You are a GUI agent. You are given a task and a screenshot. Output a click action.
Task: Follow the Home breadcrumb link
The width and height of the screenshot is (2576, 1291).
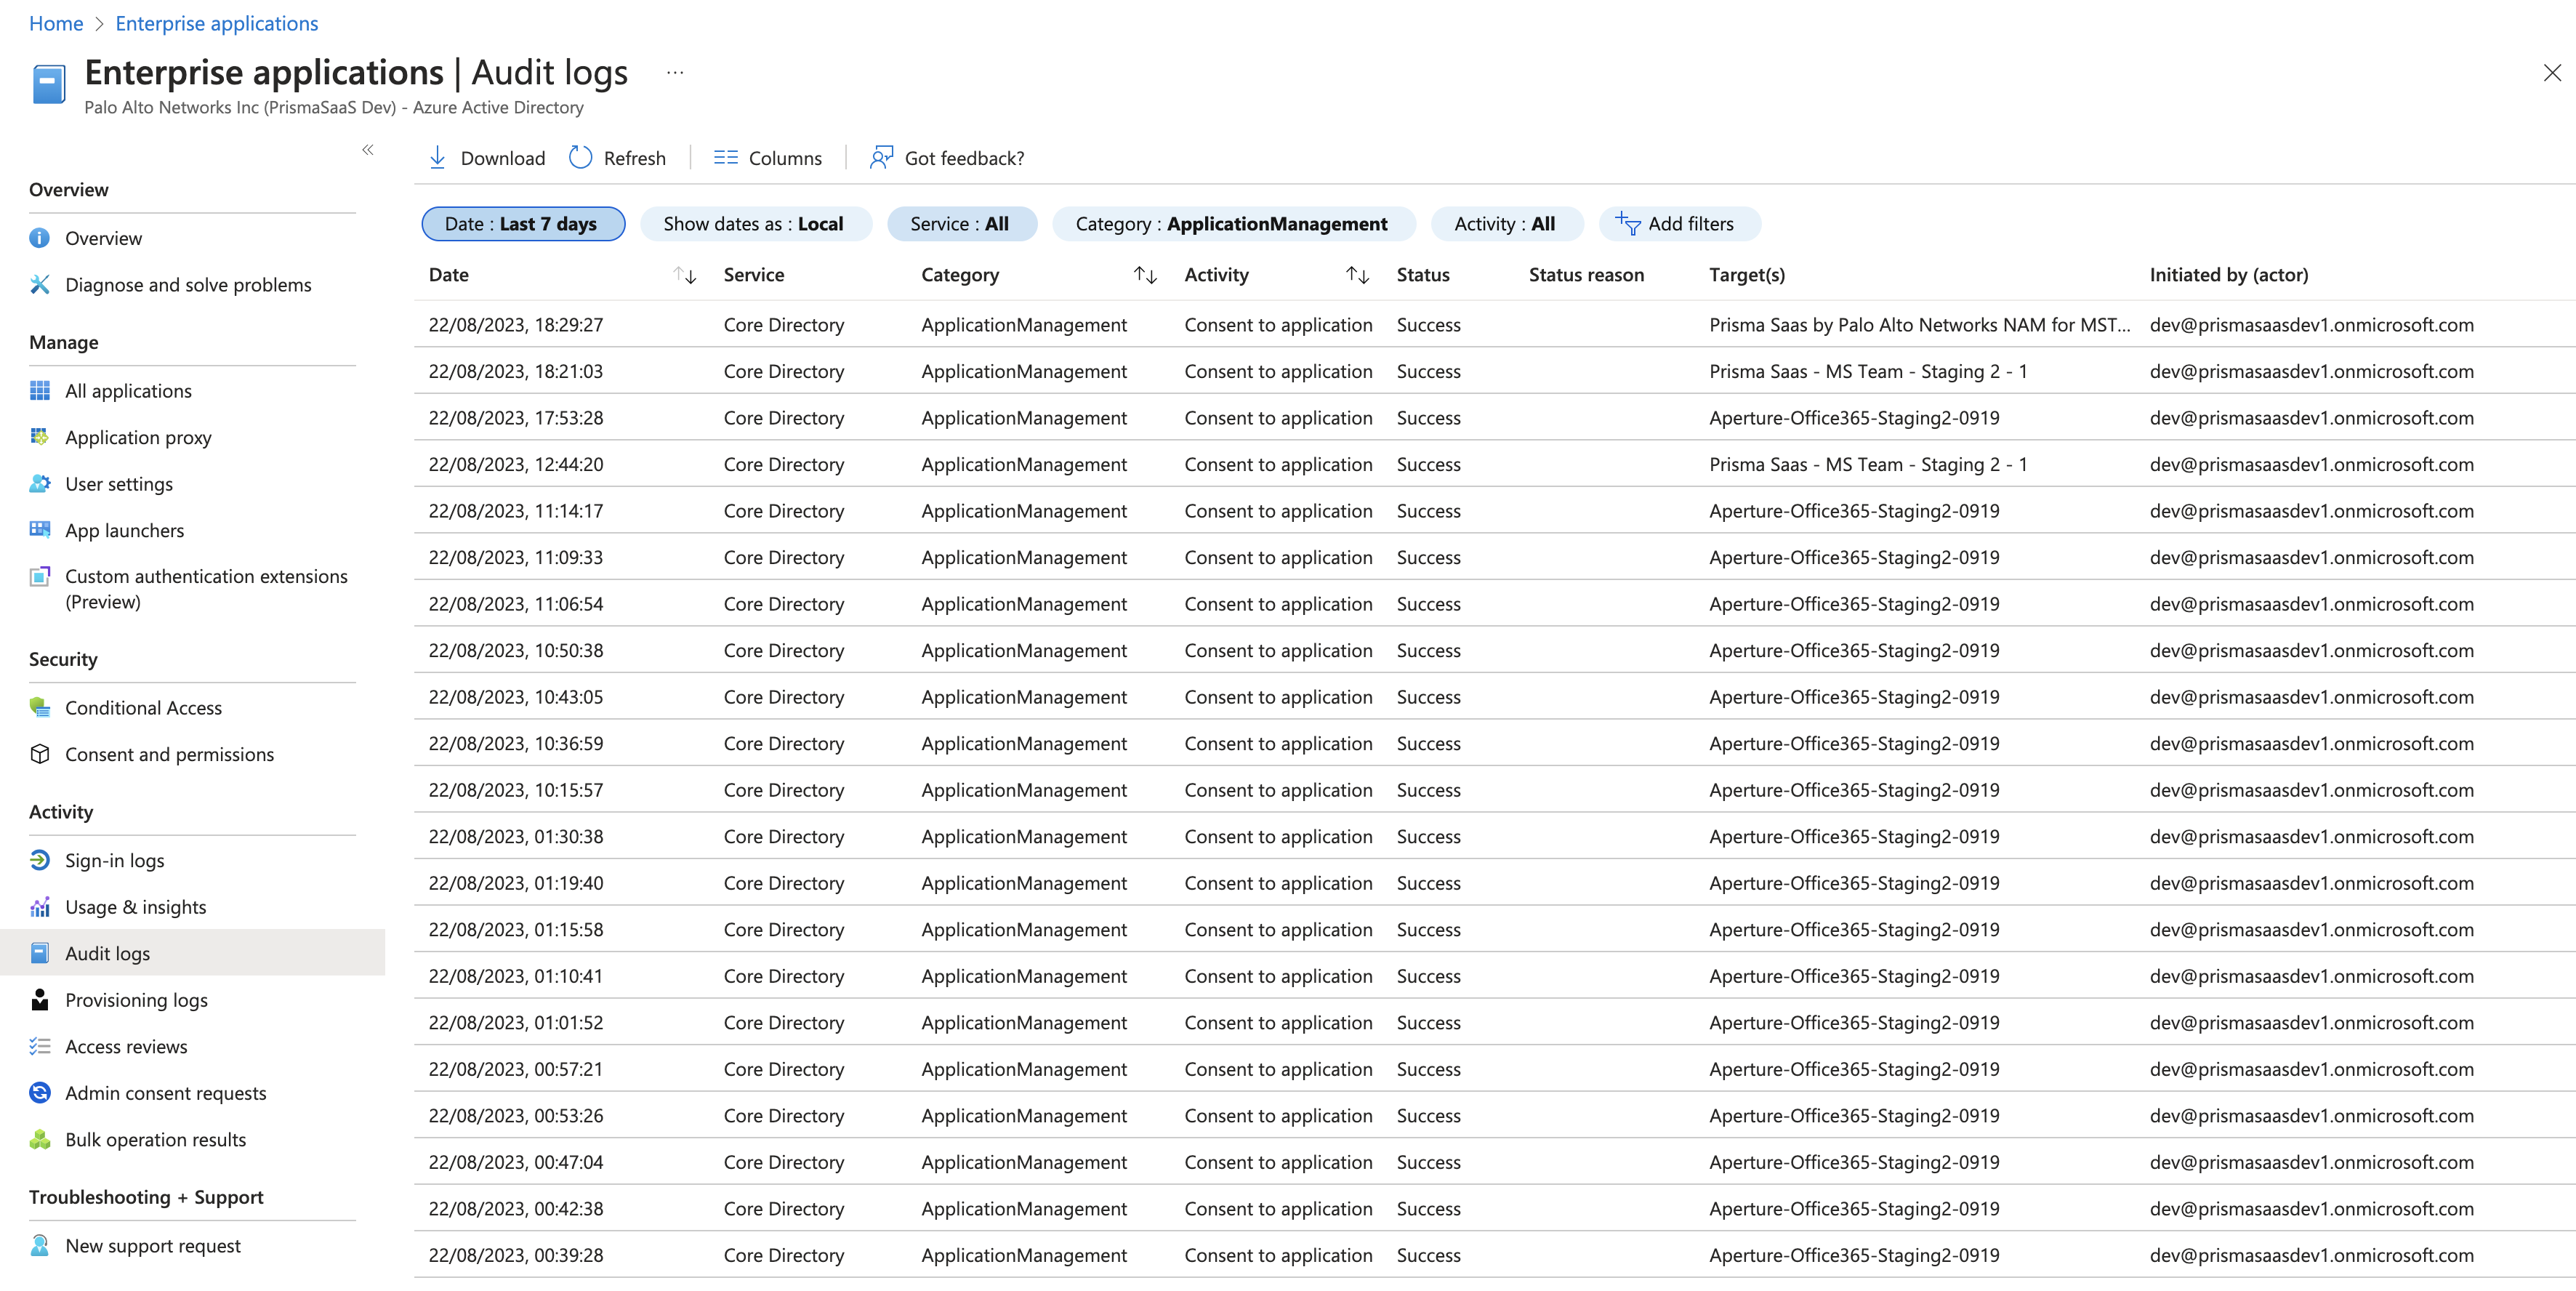point(56,23)
